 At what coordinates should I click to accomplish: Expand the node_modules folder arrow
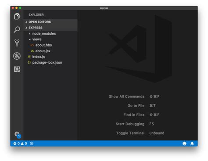29,34
